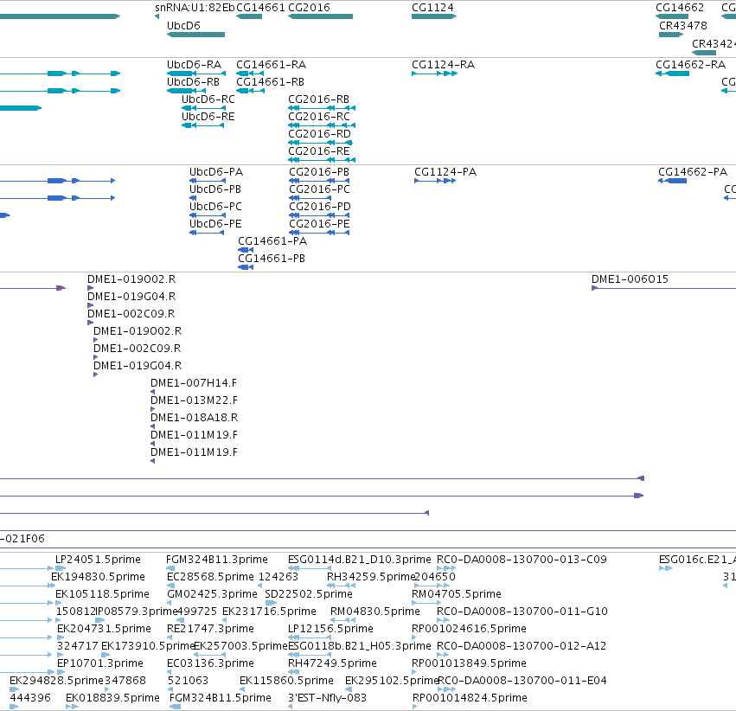Click protein CG2016-PD
The height and width of the screenshot is (711, 736).
[x=319, y=215]
